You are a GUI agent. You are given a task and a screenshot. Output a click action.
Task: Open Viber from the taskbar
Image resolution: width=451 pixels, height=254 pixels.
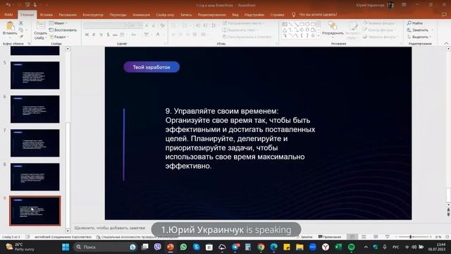[x=157, y=247]
